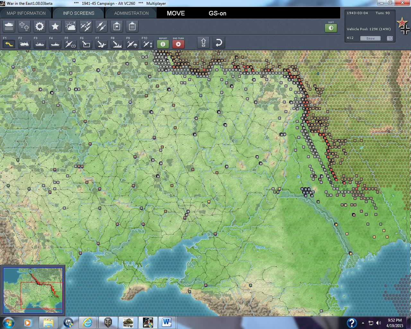Open the weather display icon
Viewport: 411px width, 329px height.
point(70,26)
